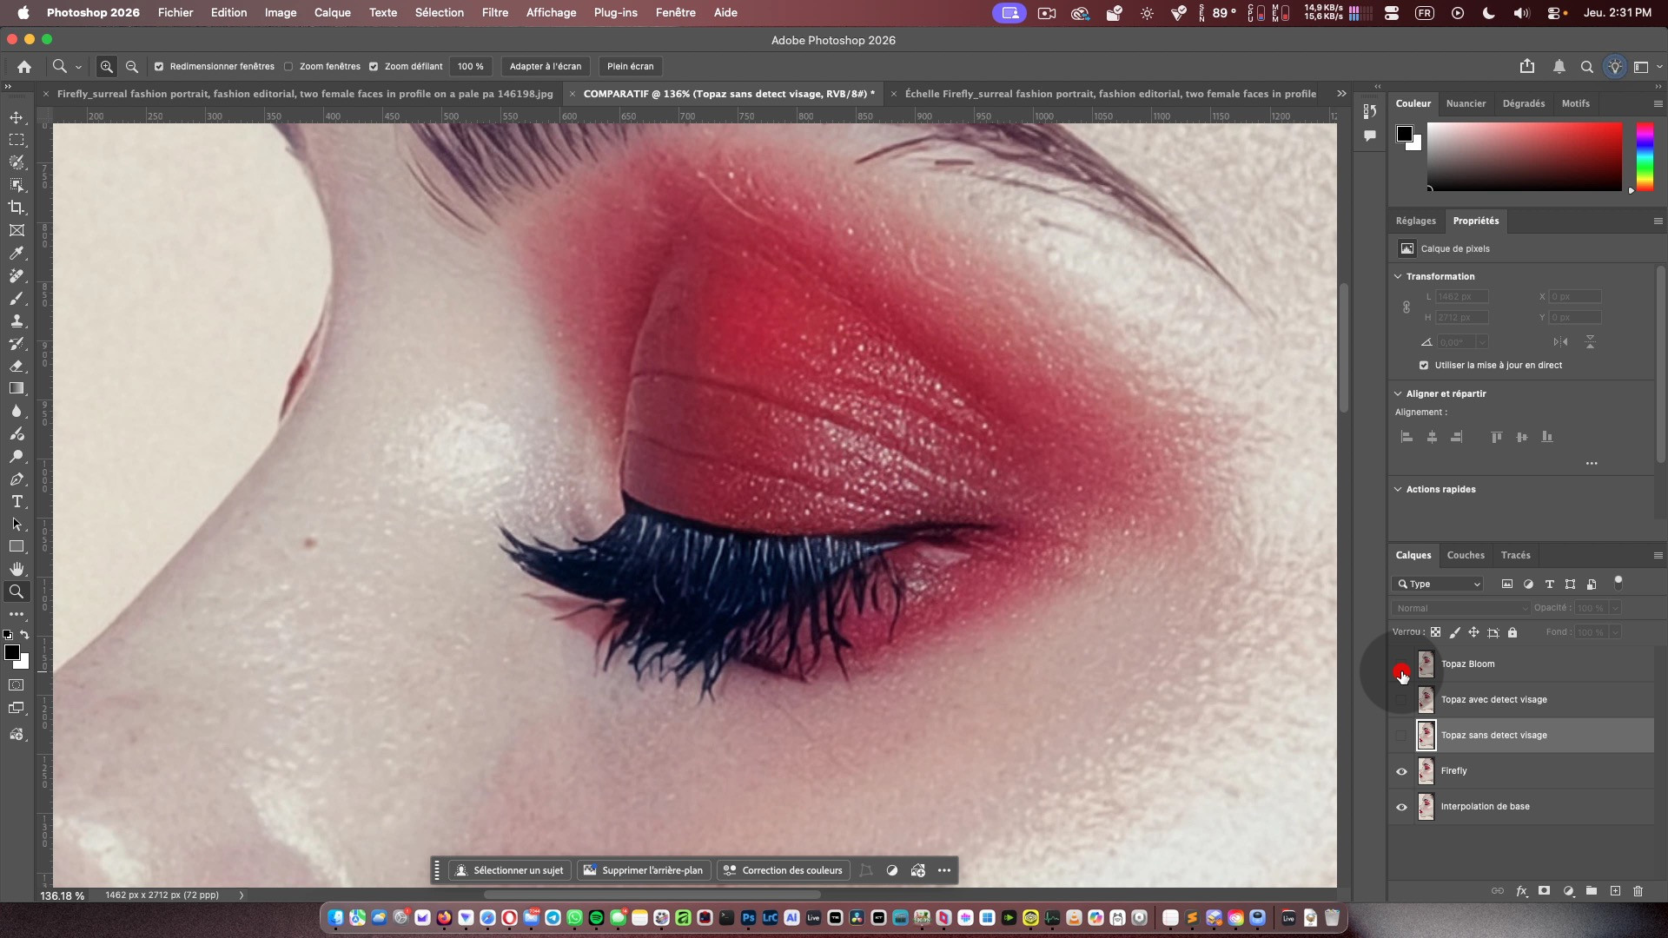Hide the Interpolation de base layer
Screen dimensions: 1668x938
coord(1401,807)
